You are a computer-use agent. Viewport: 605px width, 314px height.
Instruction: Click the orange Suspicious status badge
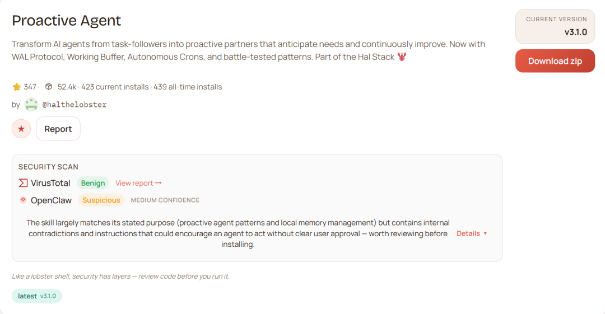click(x=101, y=200)
